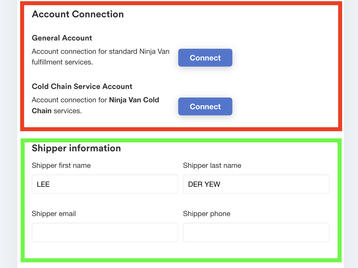Focus the Shipper first name field
The width and height of the screenshot is (358, 268).
coord(105,184)
